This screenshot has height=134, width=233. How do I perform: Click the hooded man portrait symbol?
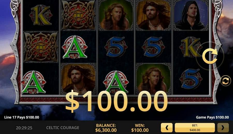(x=191, y=15)
